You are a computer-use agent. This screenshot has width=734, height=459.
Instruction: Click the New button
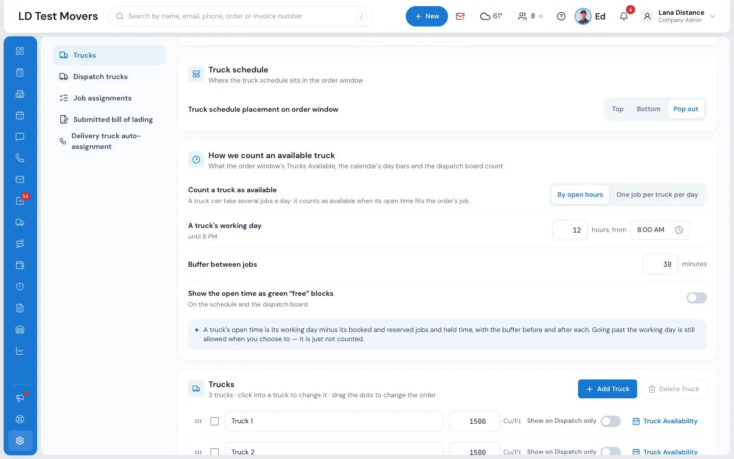click(427, 16)
